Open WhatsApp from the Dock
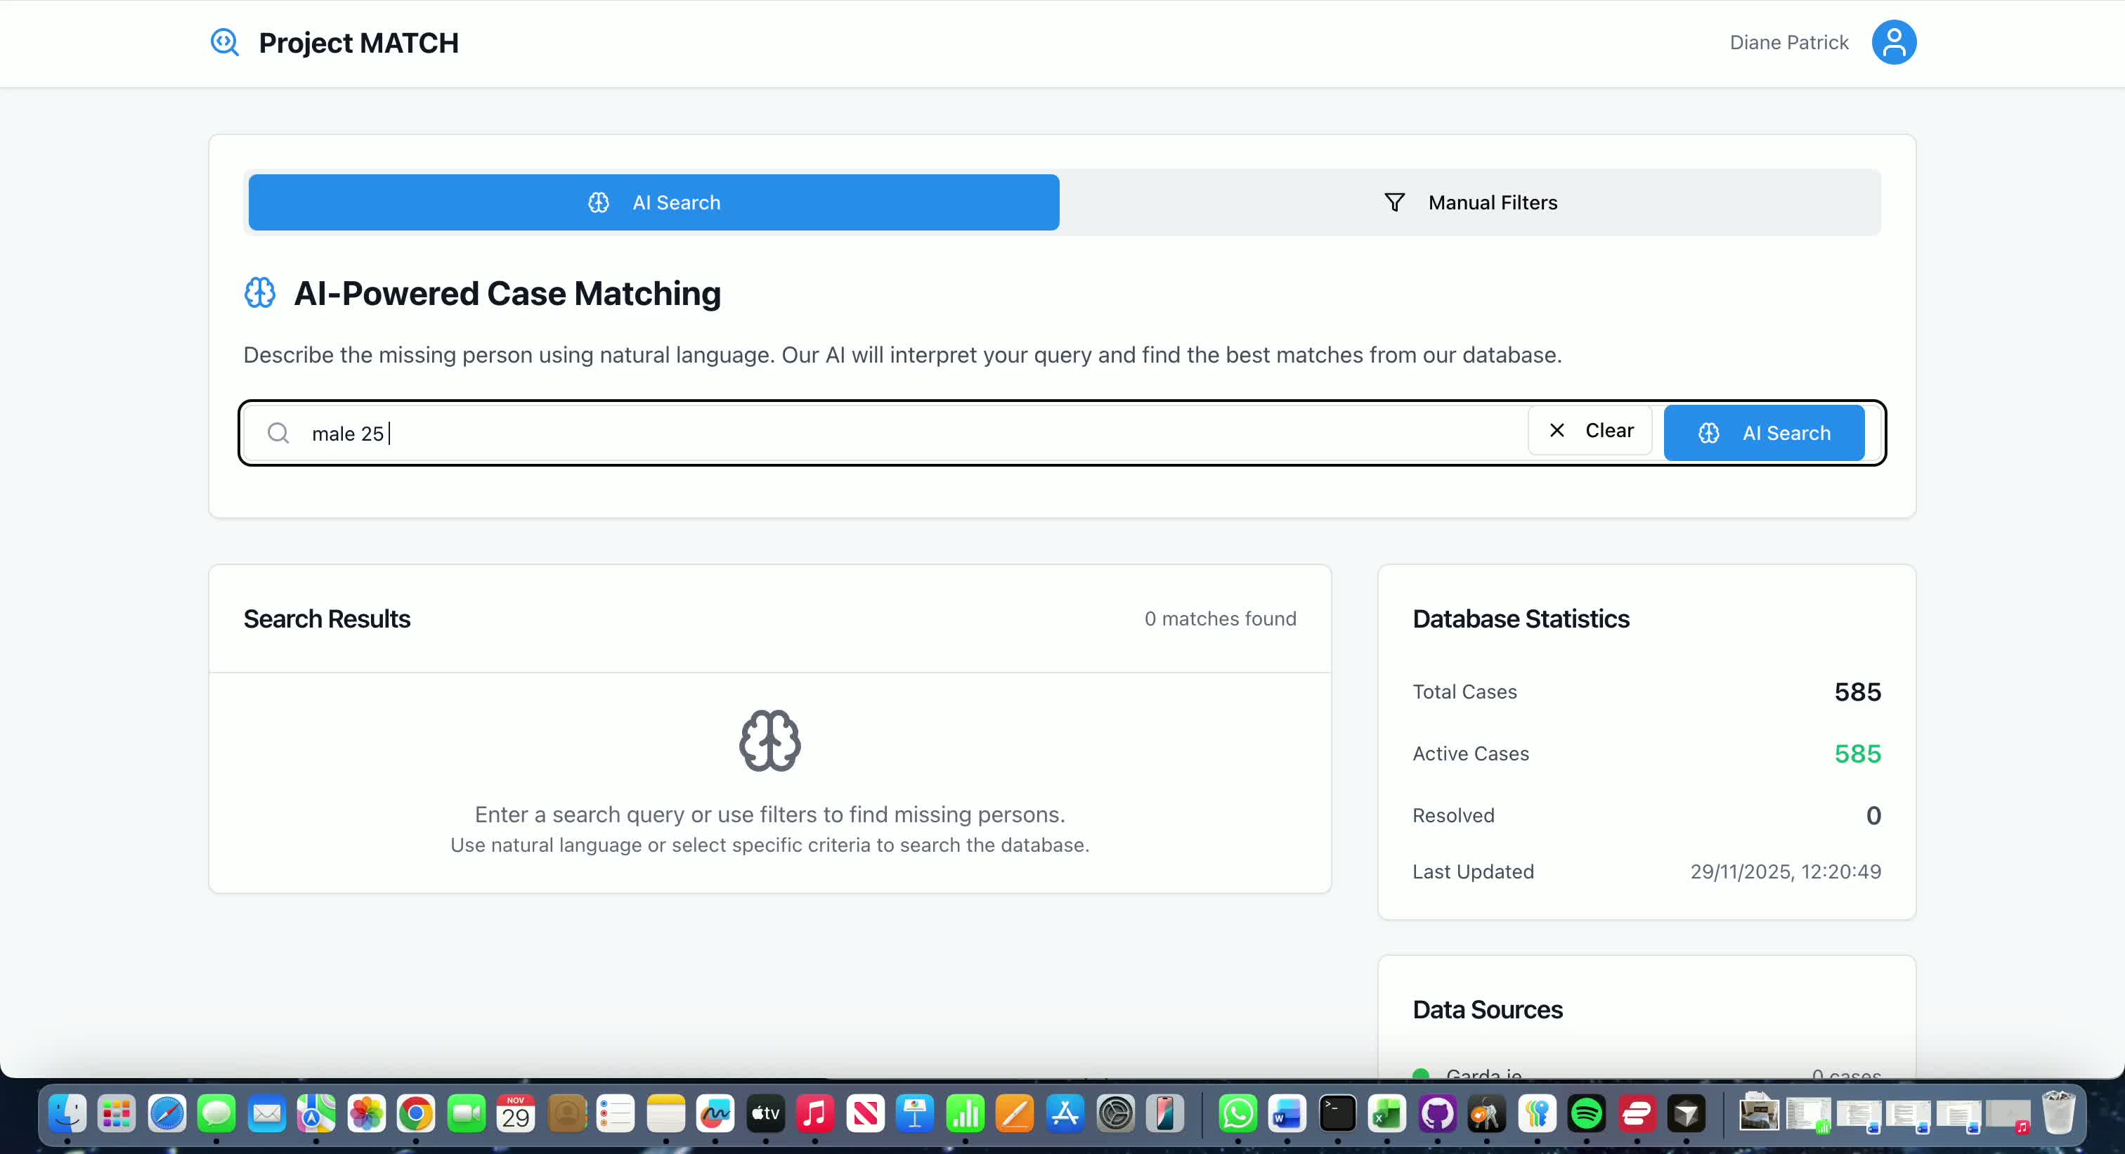Viewport: 2125px width, 1154px height. click(1237, 1113)
